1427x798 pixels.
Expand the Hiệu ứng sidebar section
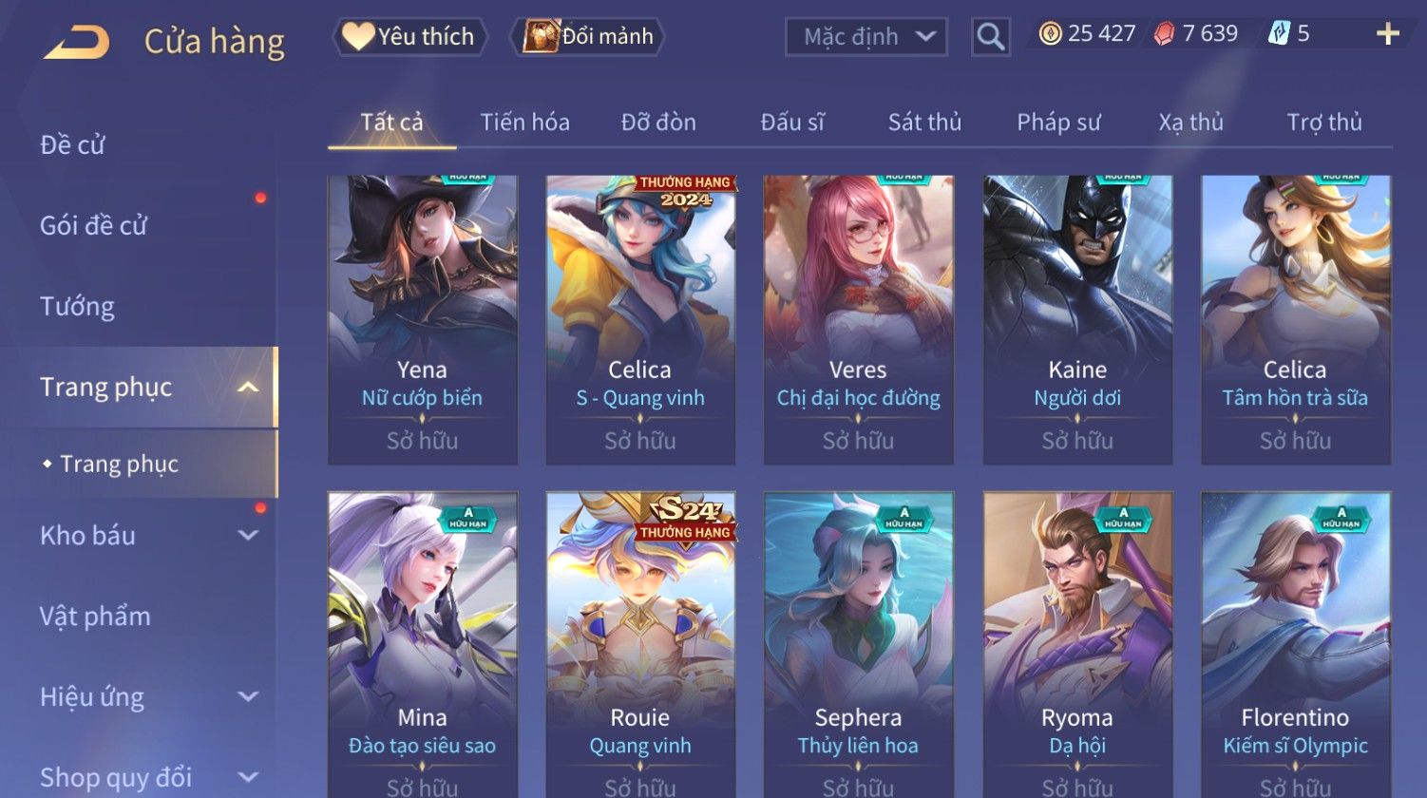click(x=247, y=697)
